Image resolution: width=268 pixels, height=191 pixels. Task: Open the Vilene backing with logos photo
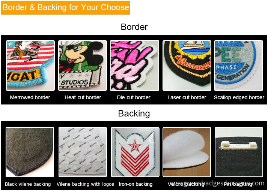click(x=83, y=152)
